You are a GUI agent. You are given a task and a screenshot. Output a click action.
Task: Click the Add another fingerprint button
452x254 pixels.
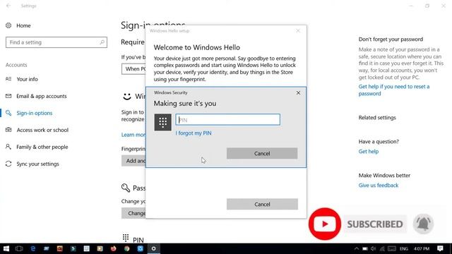(133, 161)
